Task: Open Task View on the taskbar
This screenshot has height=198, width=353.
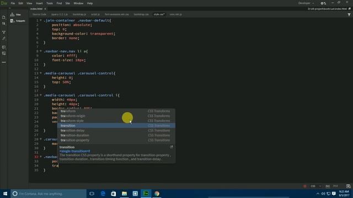Action: pyautogui.click(x=92, y=194)
